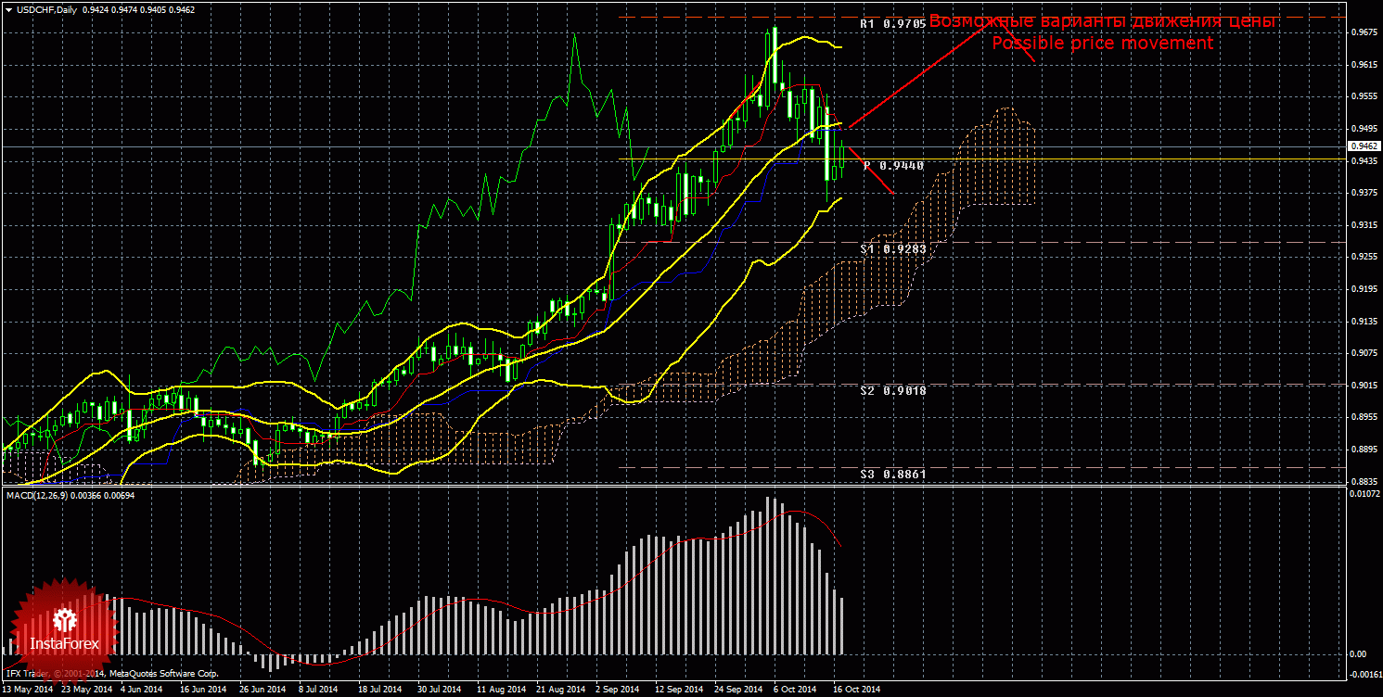Click the 21 Aug 2014 date label
This screenshot has width=1383, height=697.
pyautogui.click(x=560, y=690)
